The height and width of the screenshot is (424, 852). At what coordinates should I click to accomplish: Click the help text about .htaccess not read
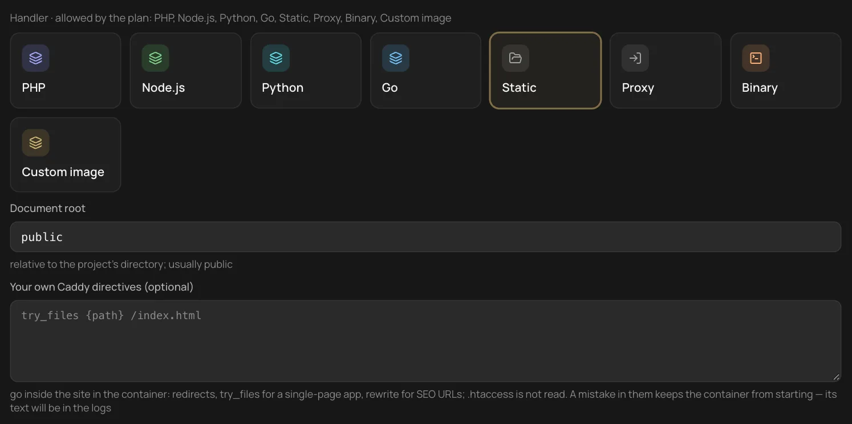(x=424, y=401)
